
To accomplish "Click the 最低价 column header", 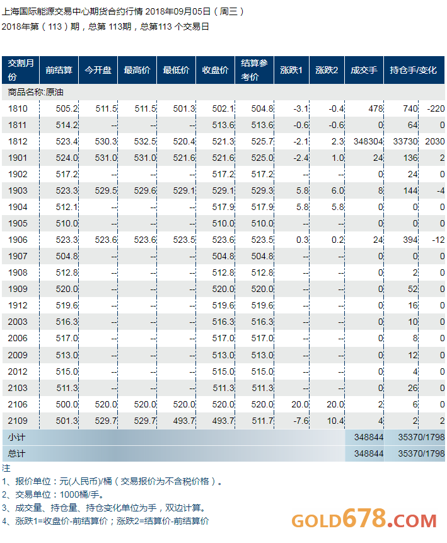I will click(177, 70).
